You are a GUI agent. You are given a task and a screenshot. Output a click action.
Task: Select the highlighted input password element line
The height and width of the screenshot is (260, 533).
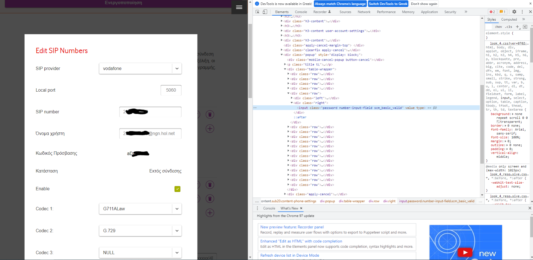pos(366,108)
